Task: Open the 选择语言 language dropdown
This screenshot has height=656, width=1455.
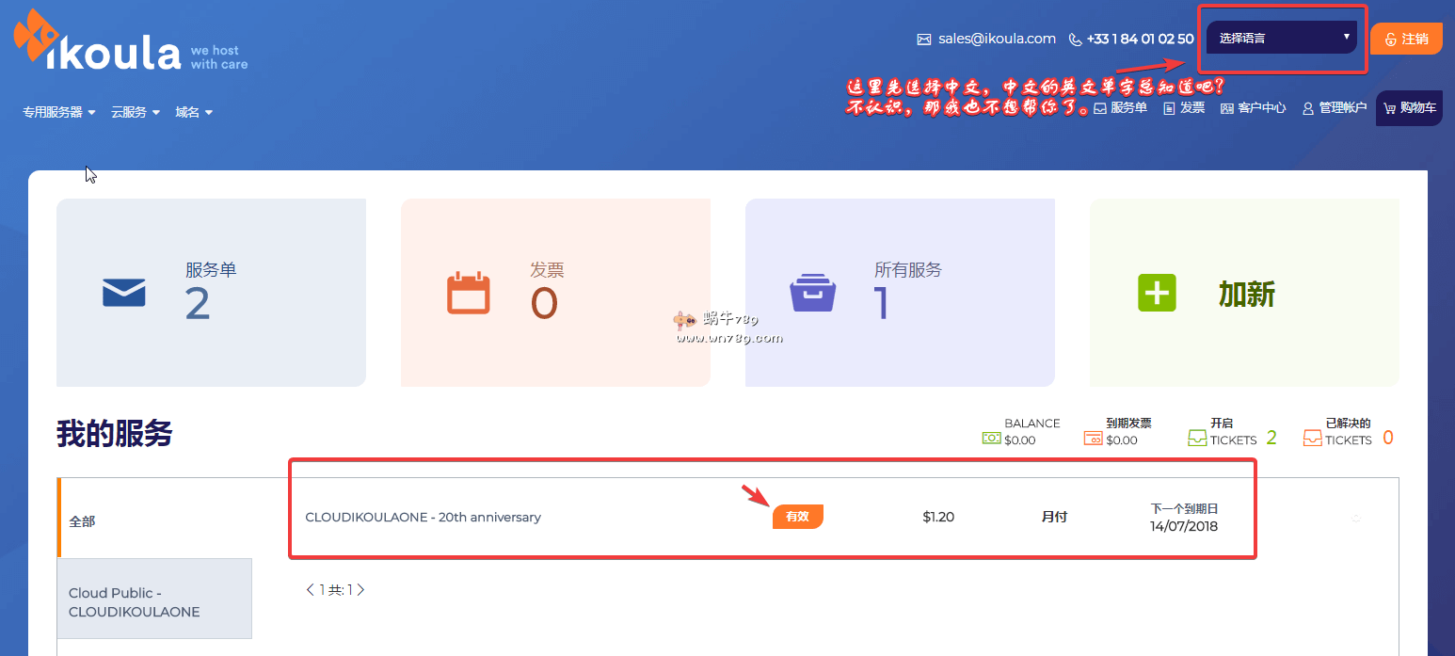Action: (1281, 38)
